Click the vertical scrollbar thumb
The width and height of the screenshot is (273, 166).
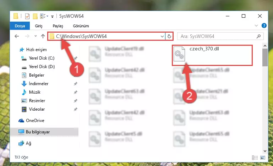click(x=265, y=57)
